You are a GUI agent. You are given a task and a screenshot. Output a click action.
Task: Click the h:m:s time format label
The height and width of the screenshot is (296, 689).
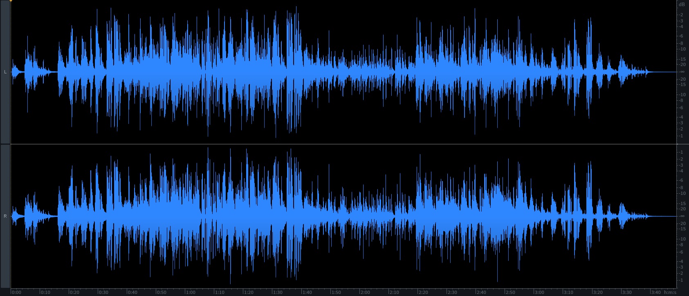(x=670, y=292)
